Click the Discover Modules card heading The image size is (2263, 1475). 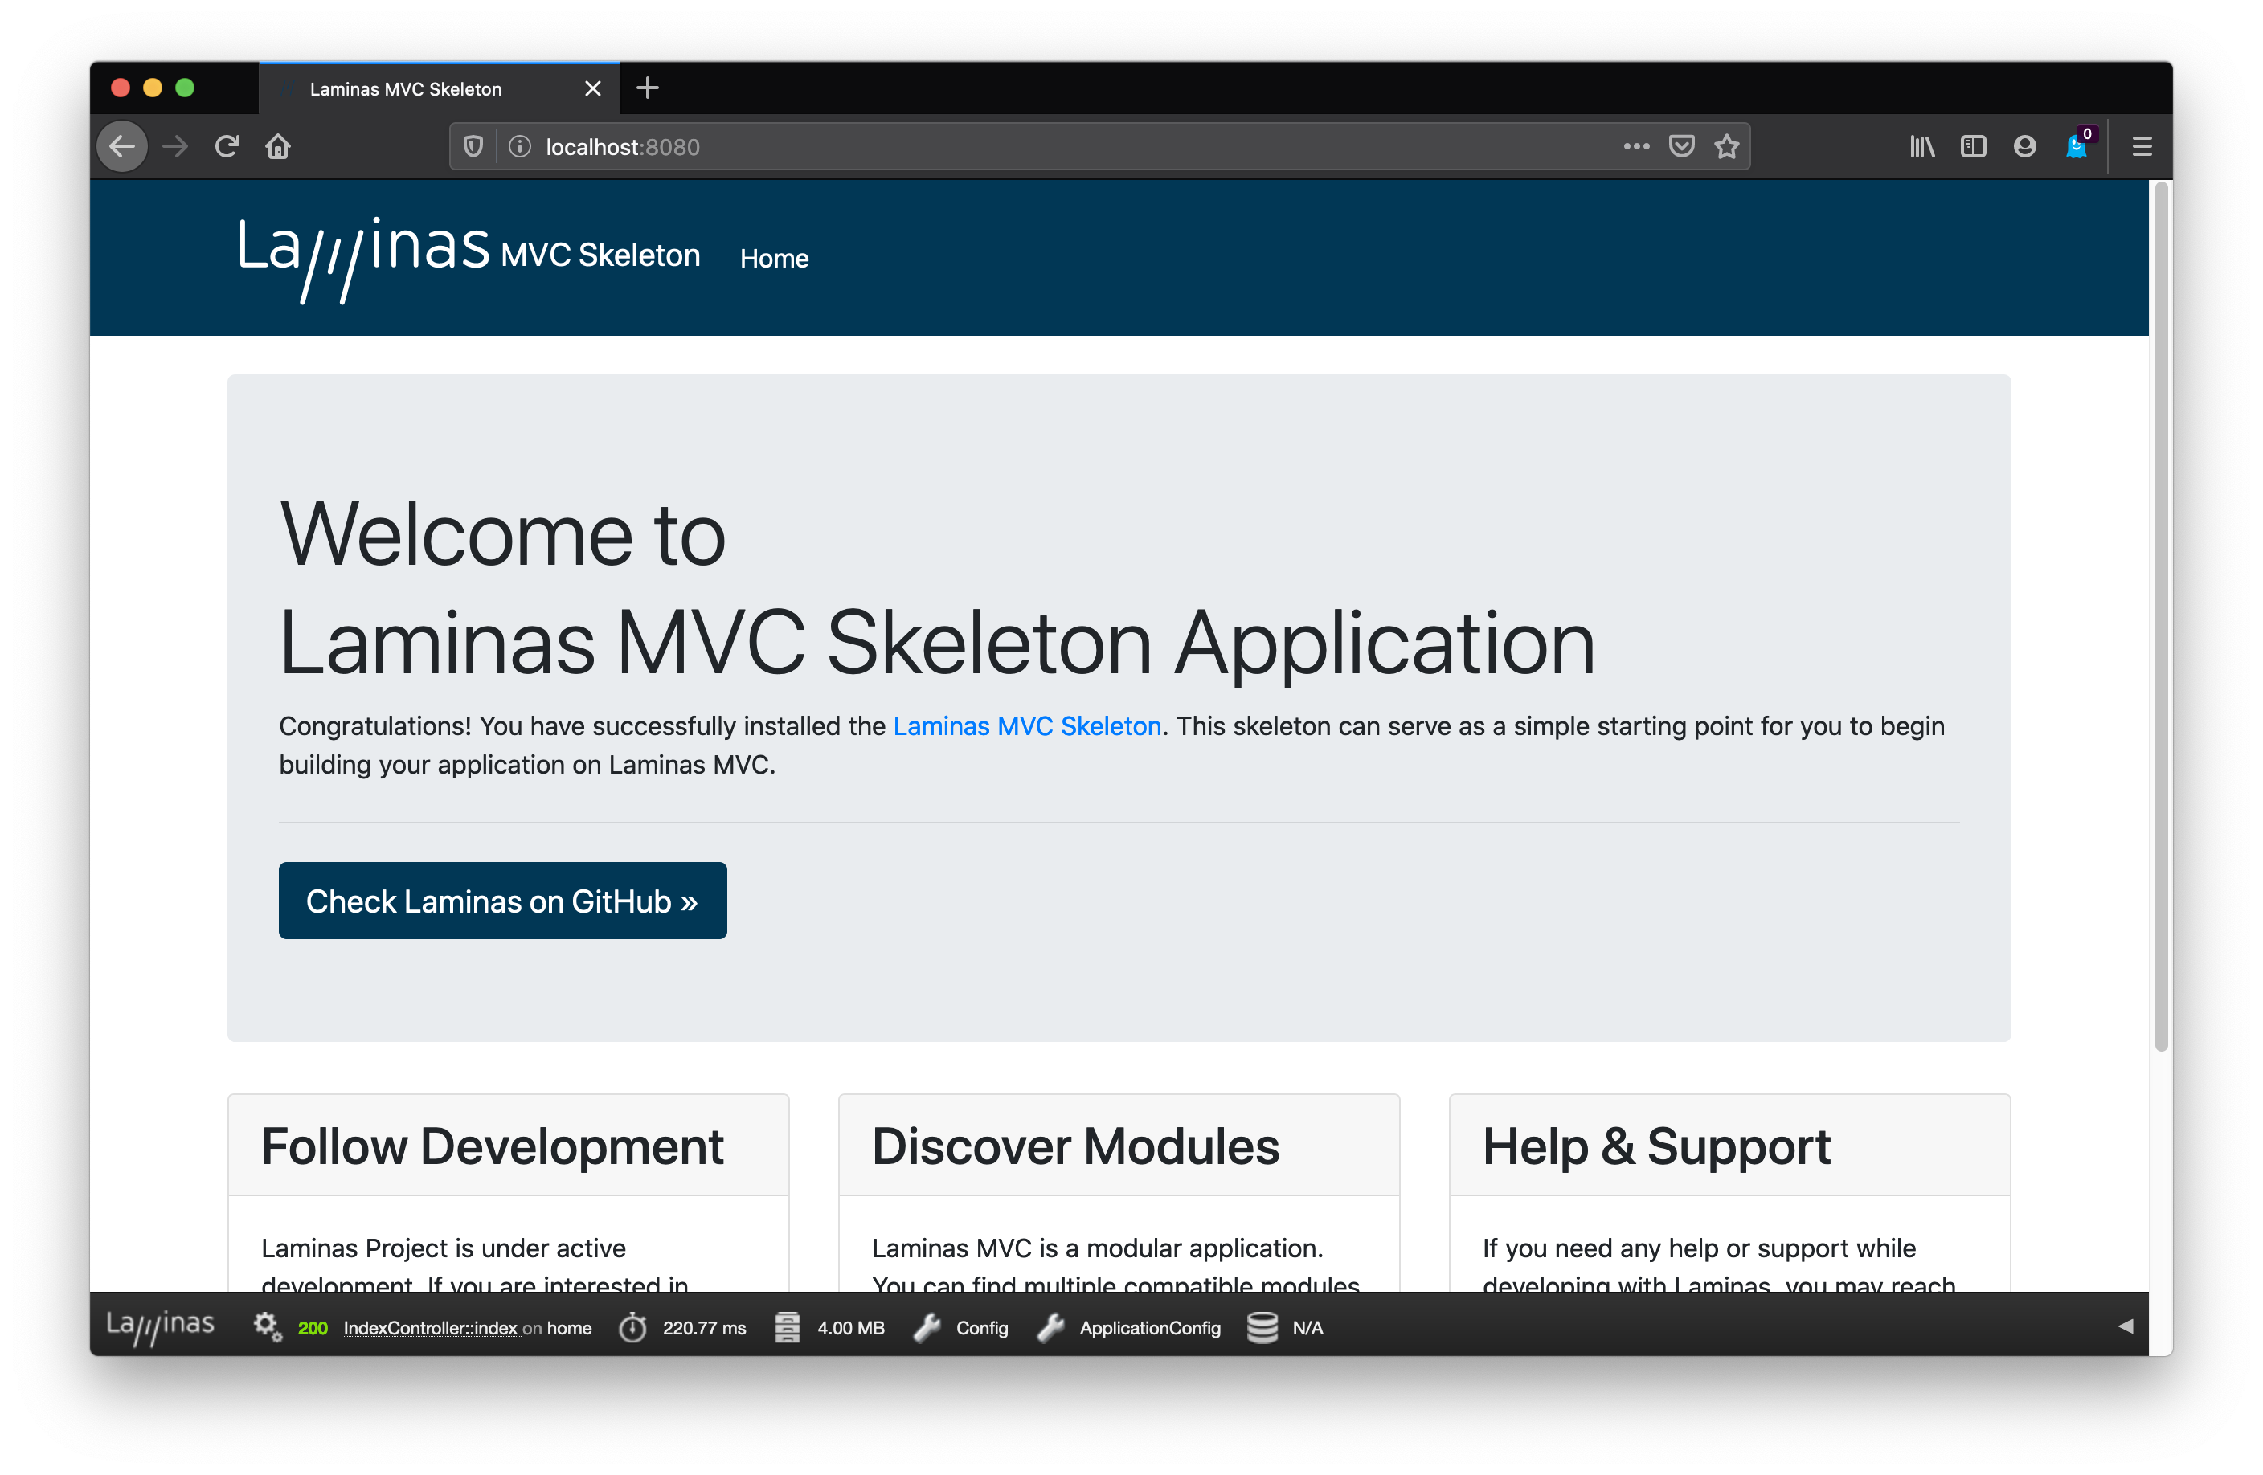pos(1075,1146)
